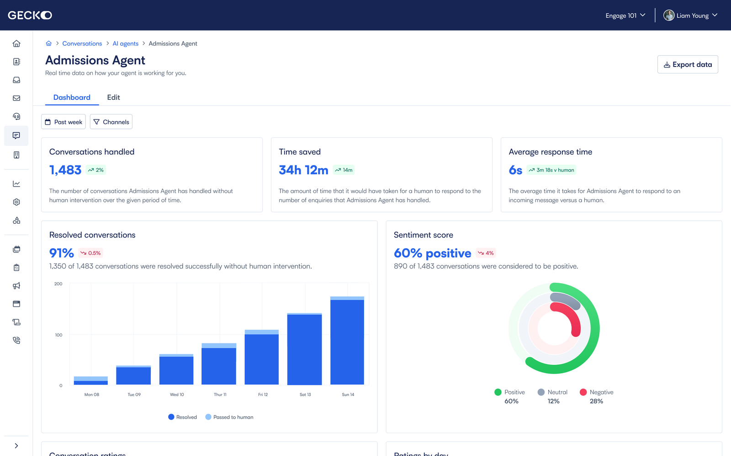The width and height of the screenshot is (731, 456).
Task: Open the Megaphone campaigns icon
Action: click(16, 285)
